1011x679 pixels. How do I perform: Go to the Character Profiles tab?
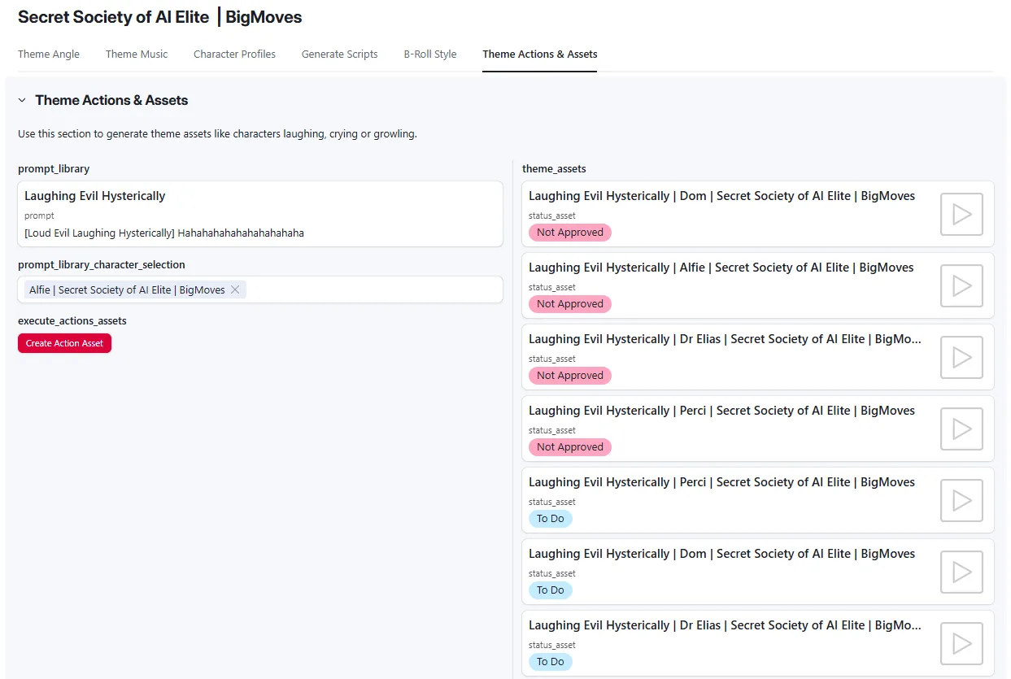tap(234, 54)
